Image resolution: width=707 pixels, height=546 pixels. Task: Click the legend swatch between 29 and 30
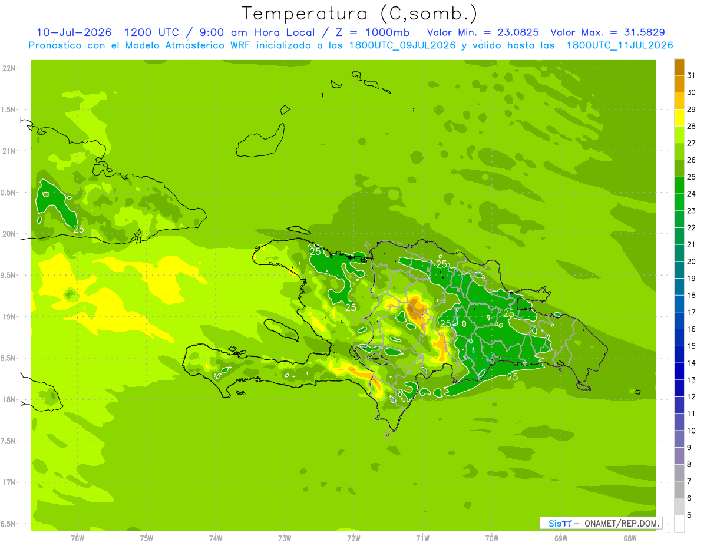(679, 101)
